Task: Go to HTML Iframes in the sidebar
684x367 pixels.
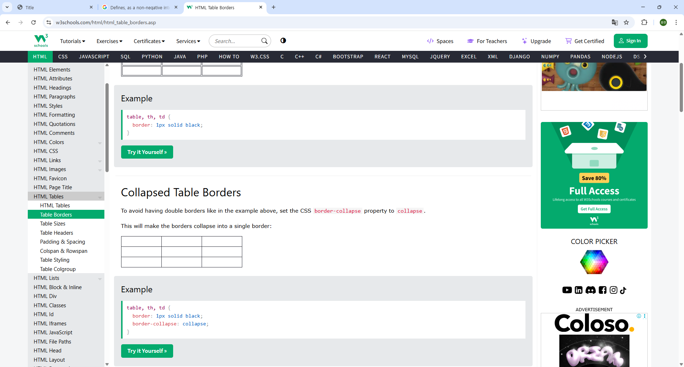Action: tap(50, 324)
